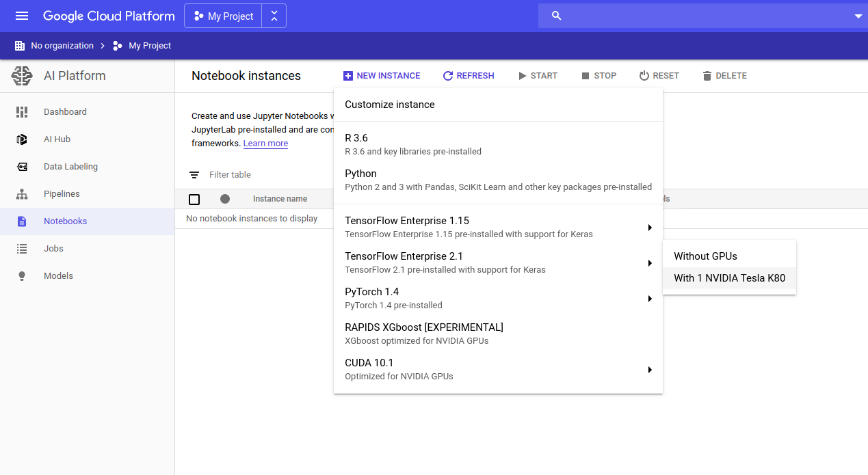This screenshot has width=868, height=475.
Task: Select CUDA 10.1 menu entry
Action: point(498,370)
